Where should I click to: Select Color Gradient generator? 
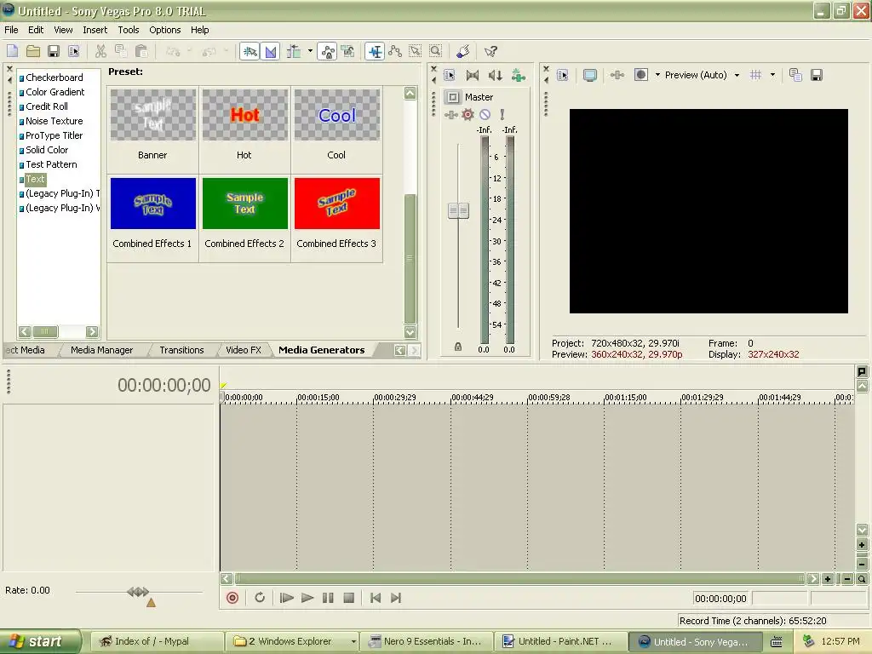pos(55,92)
